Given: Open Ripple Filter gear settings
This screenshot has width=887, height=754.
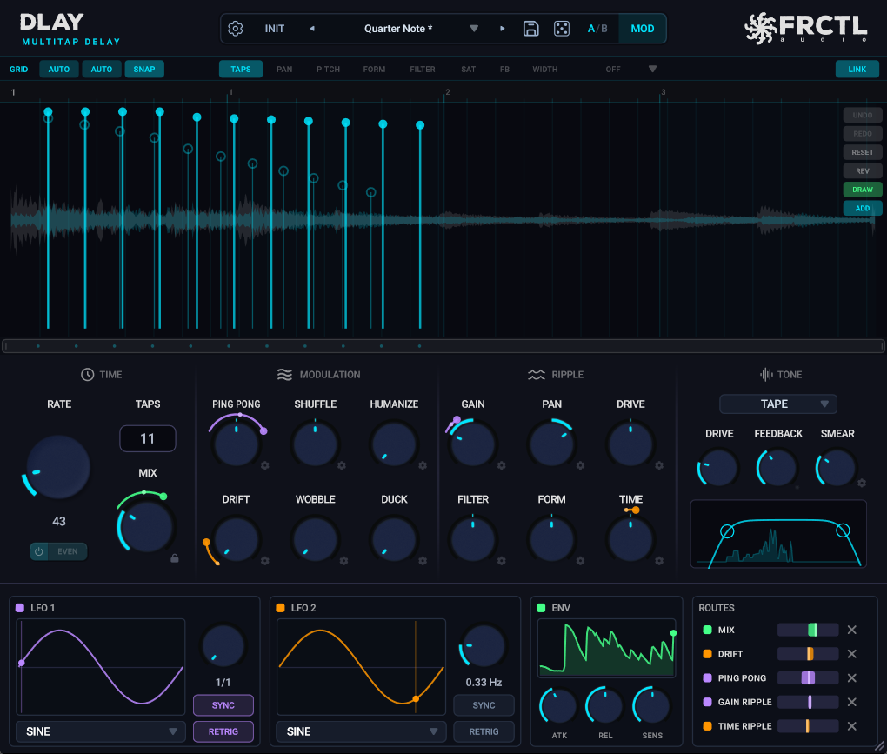Looking at the screenshot, I should coord(501,561).
